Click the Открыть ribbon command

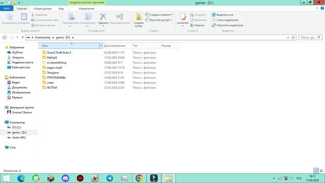pyautogui.click(x=198, y=15)
